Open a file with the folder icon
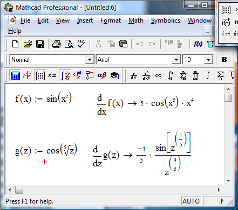This screenshot has width=238, height=210. point(28,44)
